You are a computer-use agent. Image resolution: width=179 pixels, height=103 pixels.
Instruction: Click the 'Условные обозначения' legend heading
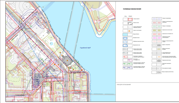[132, 9]
